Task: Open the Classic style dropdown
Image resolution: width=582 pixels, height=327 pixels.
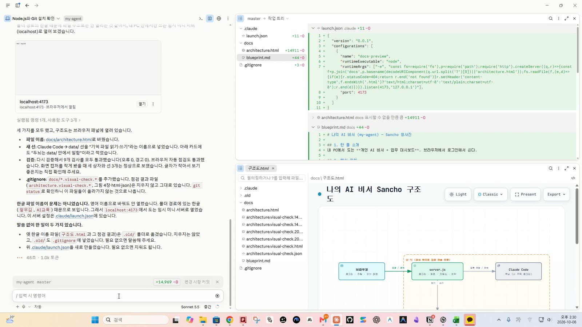Action: click(x=490, y=194)
